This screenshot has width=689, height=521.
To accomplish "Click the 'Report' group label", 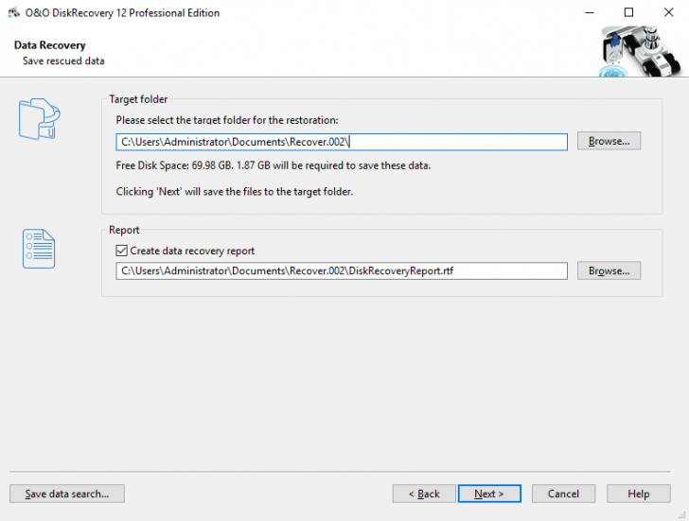I will pos(124,230).
